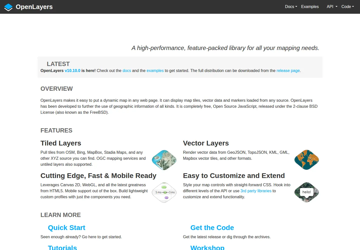Open the Get the Code link
360x250 pixels.
tap(212, 228)
